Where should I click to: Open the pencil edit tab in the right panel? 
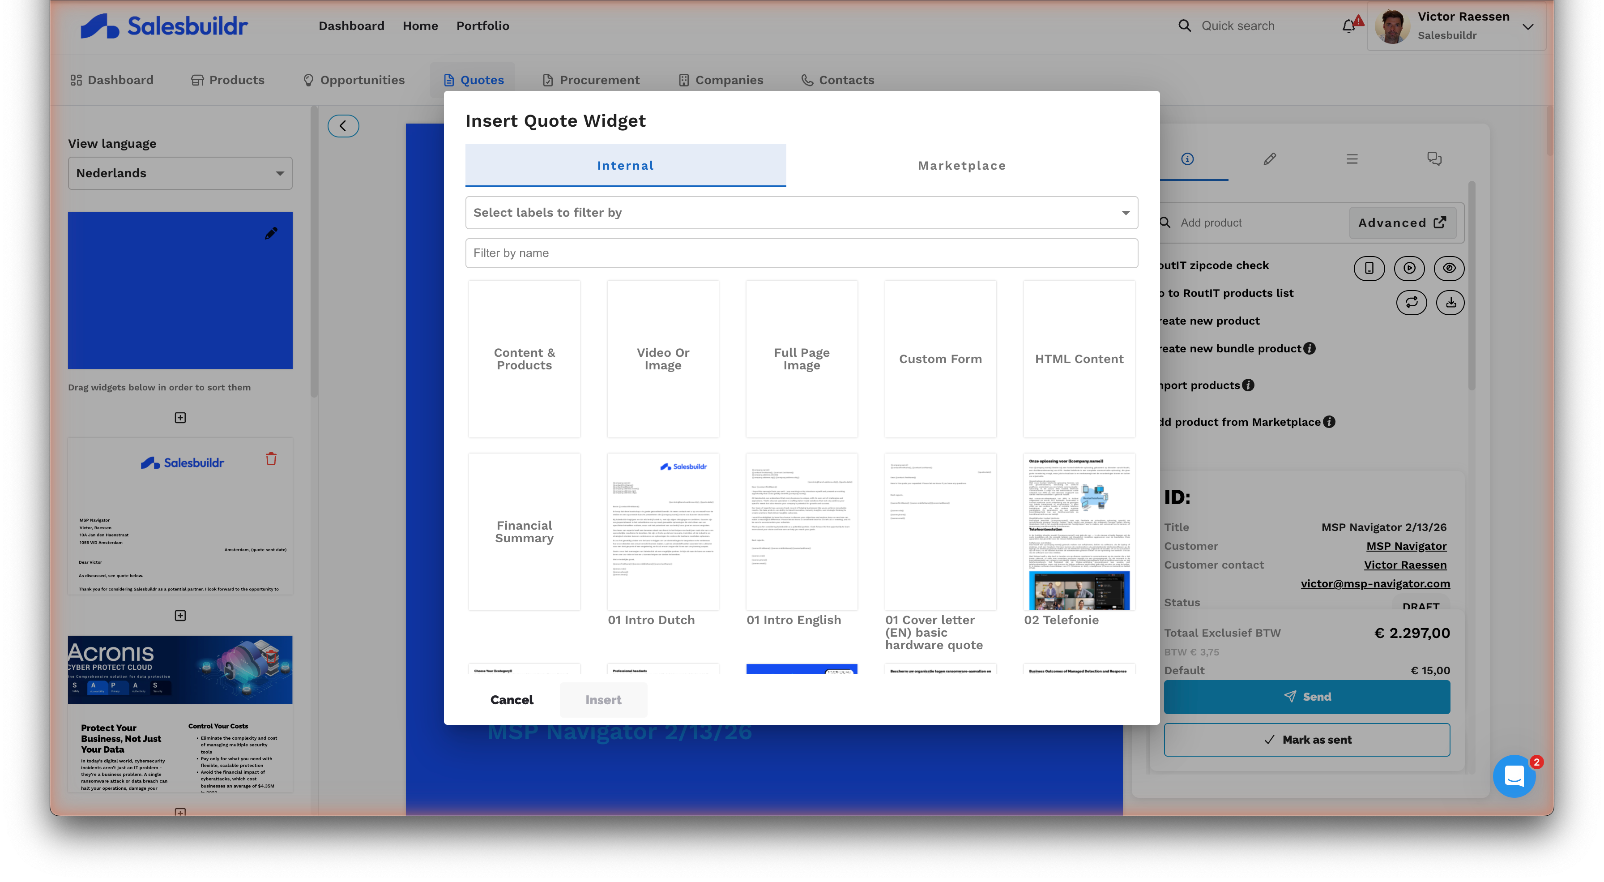click(1270, 159)
